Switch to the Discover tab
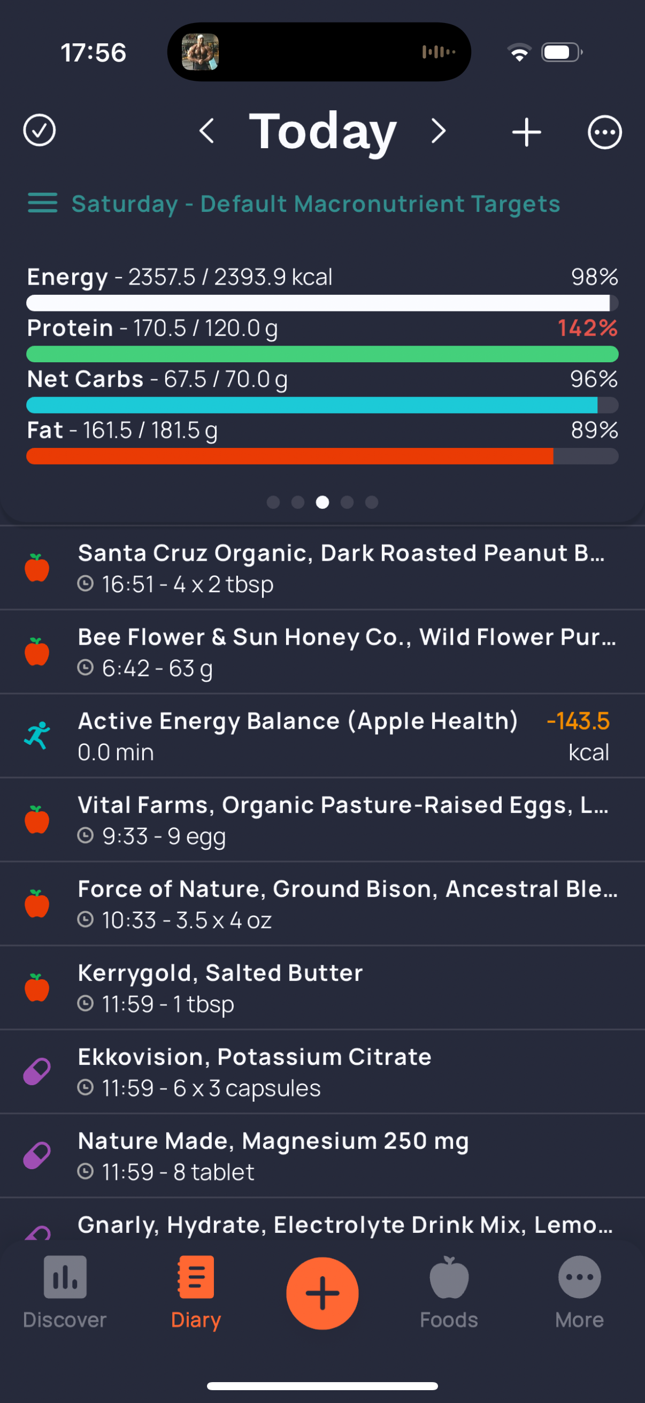Screen dimensions: 645x1403 [65, 1292]
